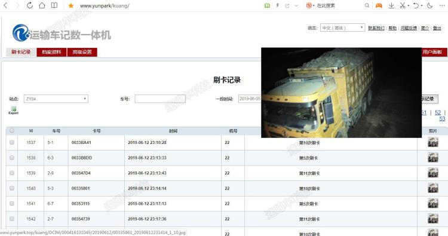Open the 语言 language dropdown
This screenshot has height=236, width=448.
(343, 27)
